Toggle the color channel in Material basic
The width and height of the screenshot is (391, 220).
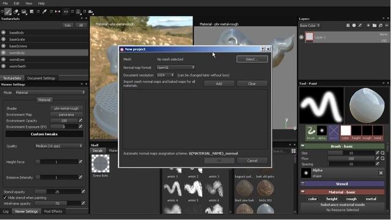tap(312, 199)
